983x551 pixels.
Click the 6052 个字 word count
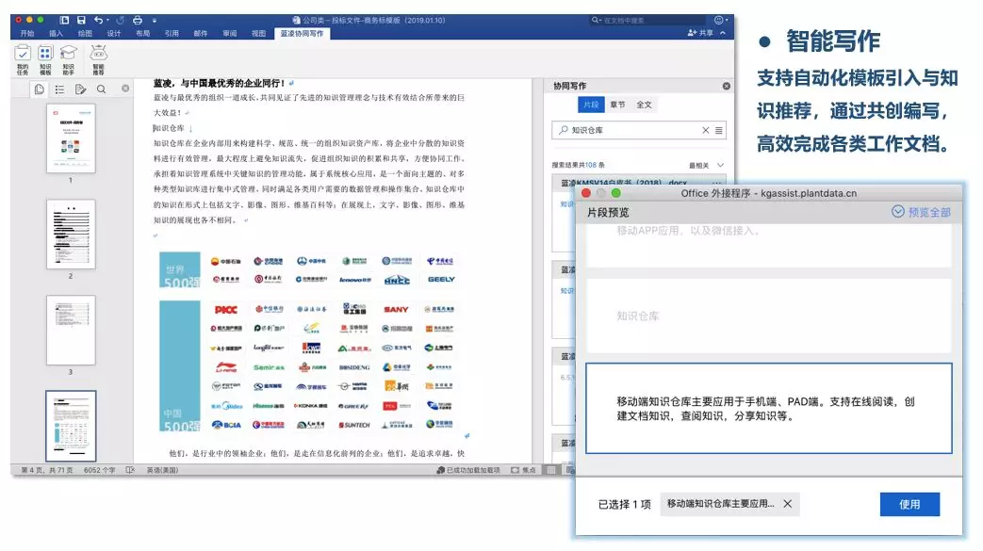[99, 470]
